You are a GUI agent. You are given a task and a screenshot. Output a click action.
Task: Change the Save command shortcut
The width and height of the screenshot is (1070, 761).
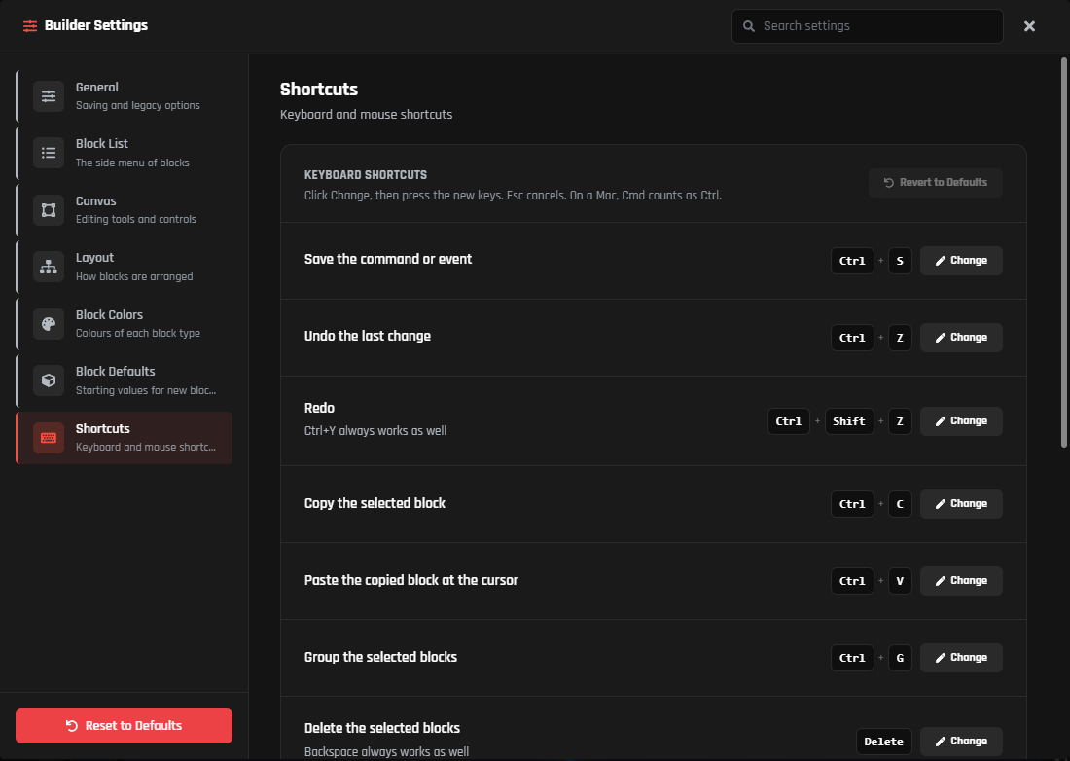click(x=961, y=261)
